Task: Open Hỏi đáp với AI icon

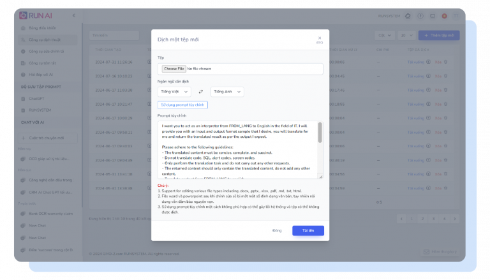Action: point(23,75)
